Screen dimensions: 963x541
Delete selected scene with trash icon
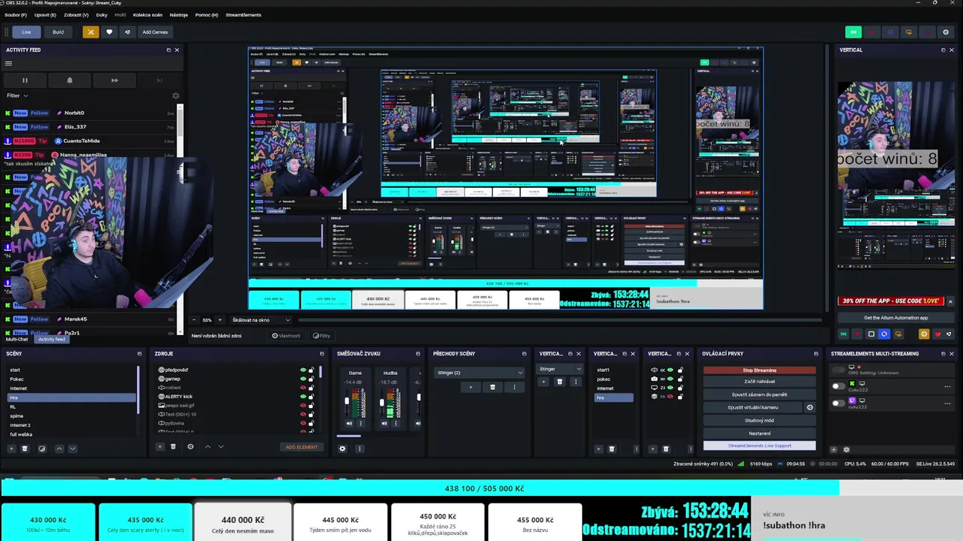[x=25, y=449]
